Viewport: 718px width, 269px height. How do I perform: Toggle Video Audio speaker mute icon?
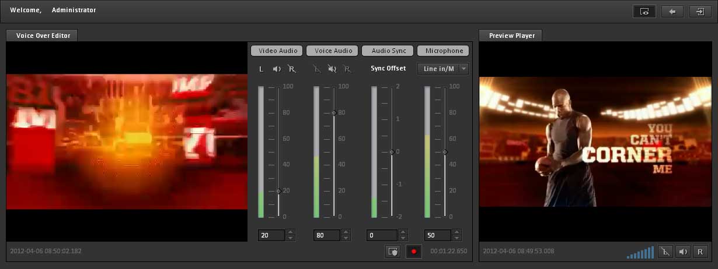[x=277, y=69]
